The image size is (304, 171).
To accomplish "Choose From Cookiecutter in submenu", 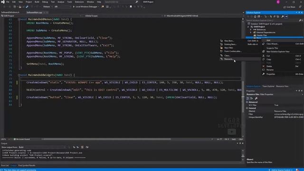I will tap(240, 51).
